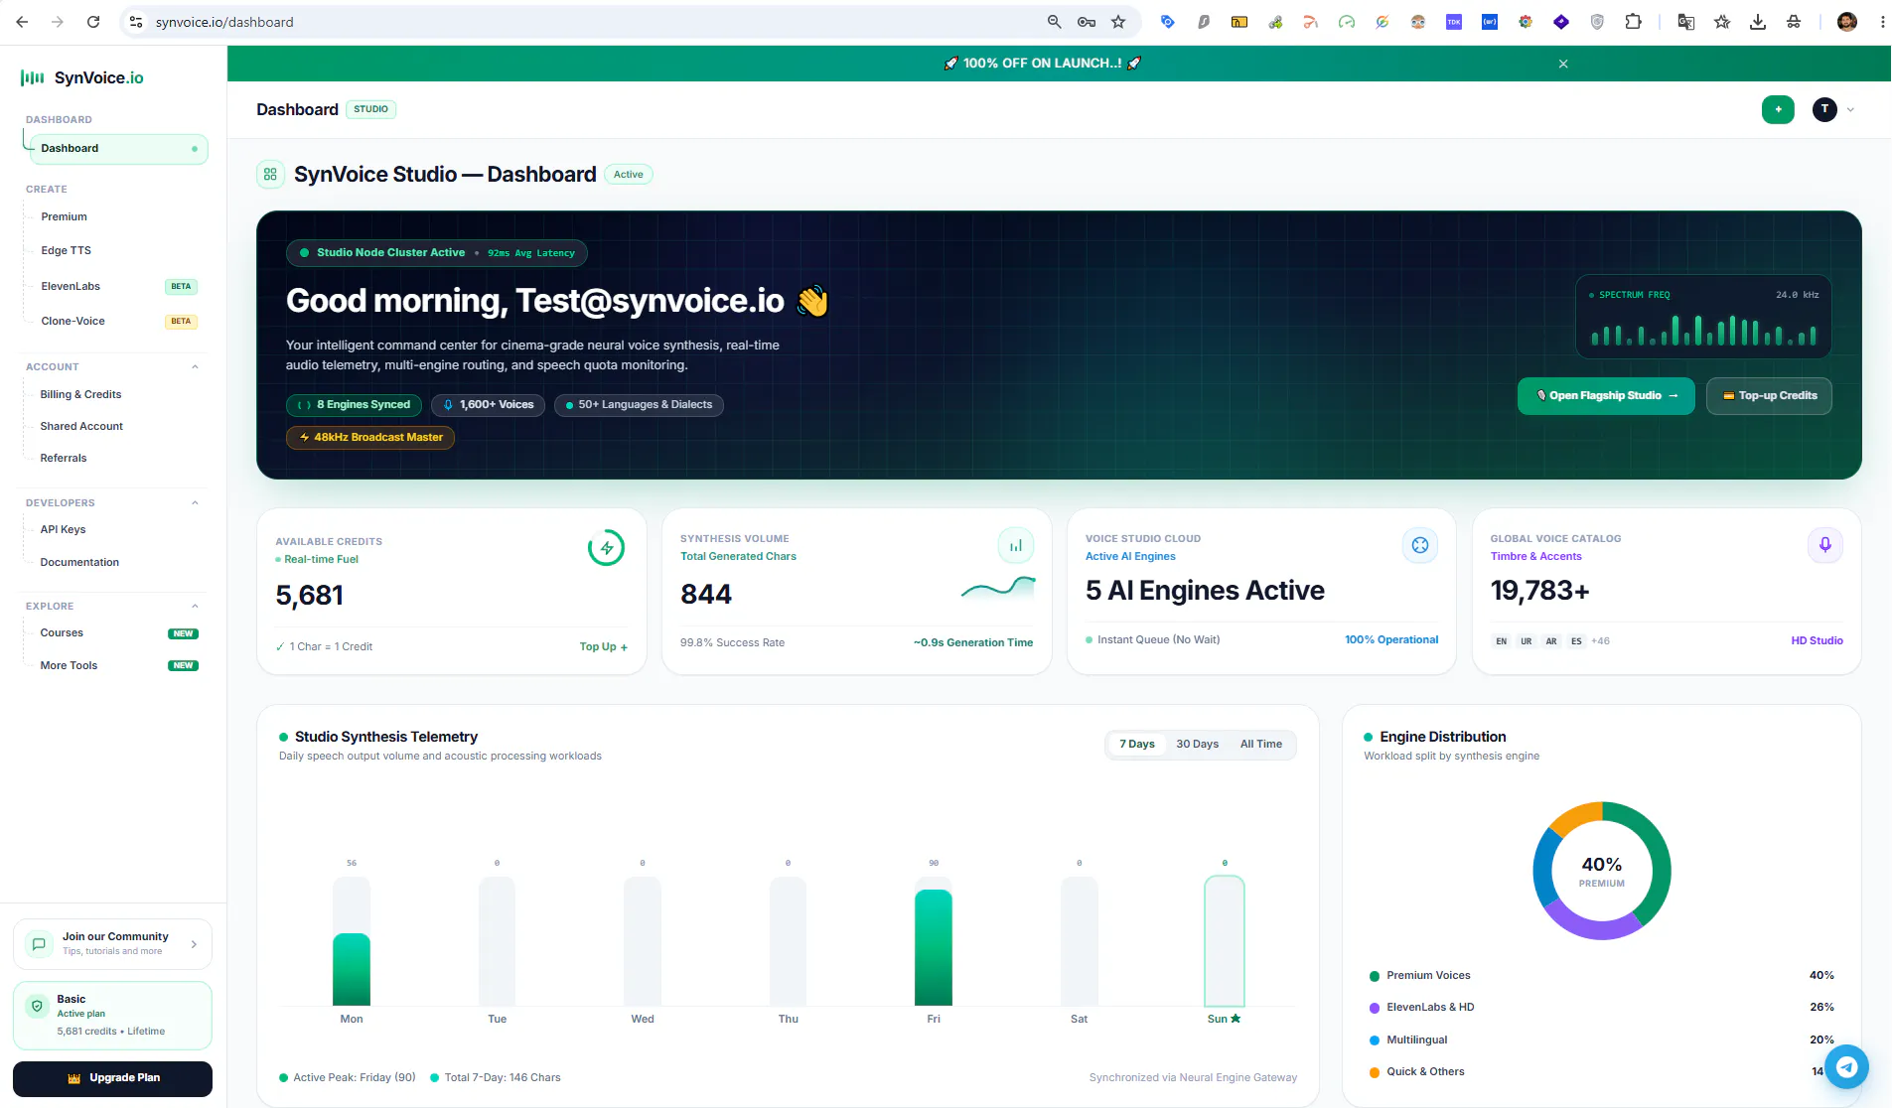Click the Voice Studio Cloud engine icon

1420,545
